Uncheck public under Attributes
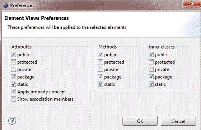 click(13, 55)
